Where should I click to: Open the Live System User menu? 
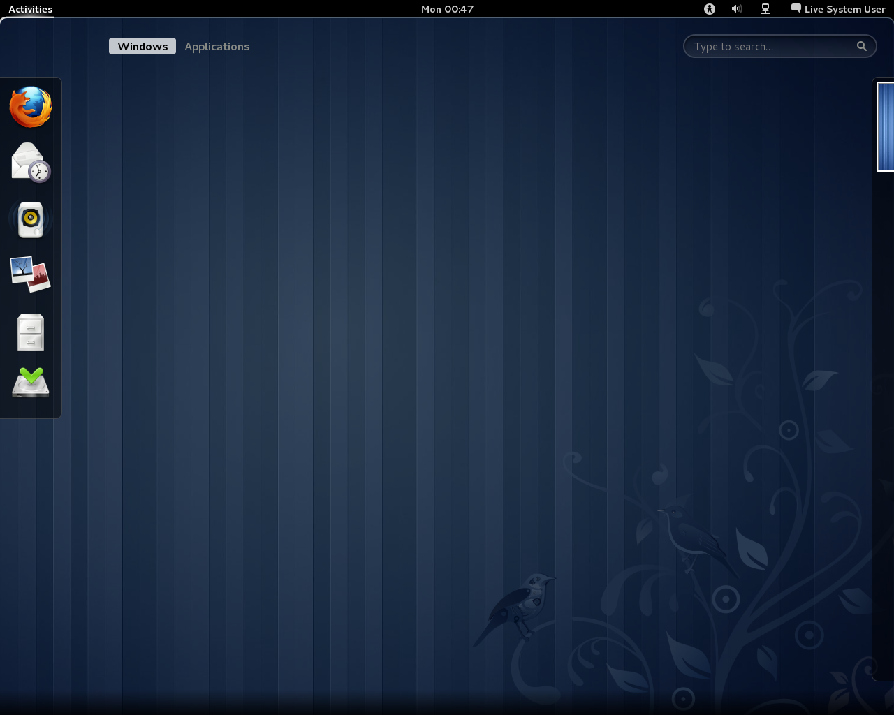point(838,9)
